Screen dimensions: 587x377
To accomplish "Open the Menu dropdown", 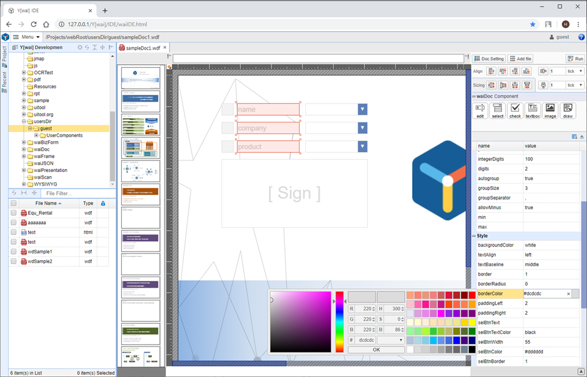I will (x=26, y=37).
